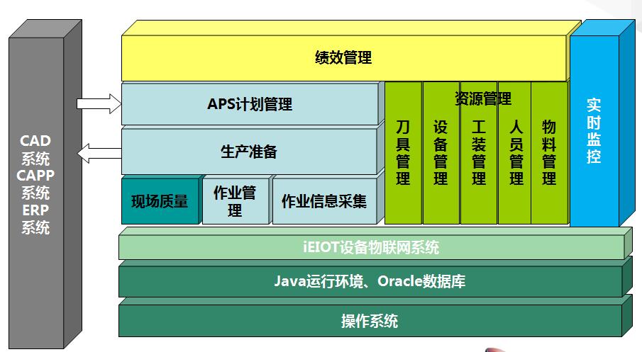Select the 作业管理 box
Screen dimensions: 642x352
click(x=235, y=201)
